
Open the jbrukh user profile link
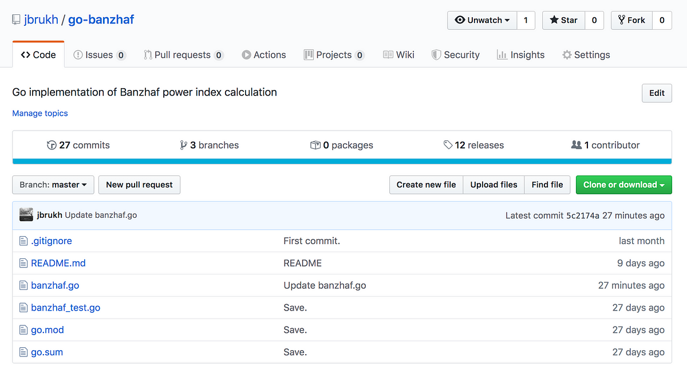[x=41, y=19]
